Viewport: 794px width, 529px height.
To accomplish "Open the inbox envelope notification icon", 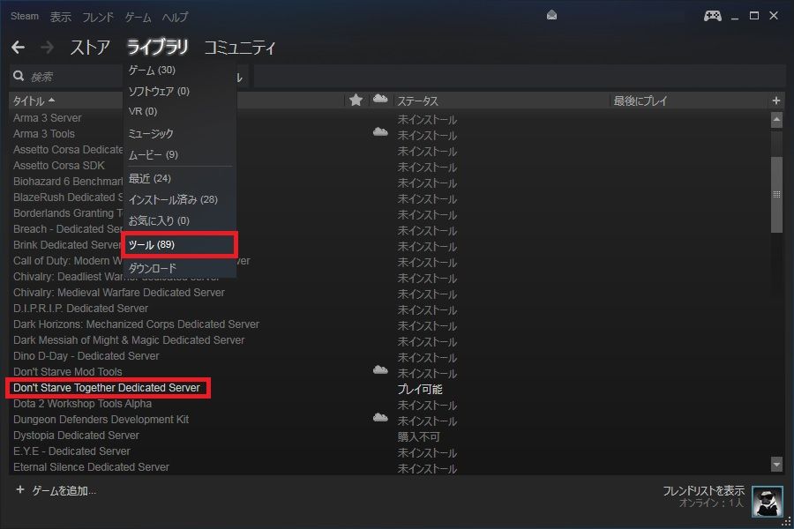I will pyautogui.click(x=552, y=15).
